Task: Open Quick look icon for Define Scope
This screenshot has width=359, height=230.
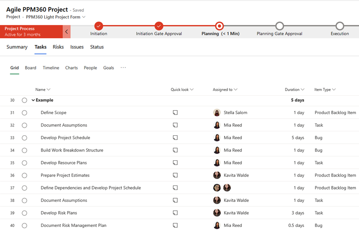Action: coord(175,113)
